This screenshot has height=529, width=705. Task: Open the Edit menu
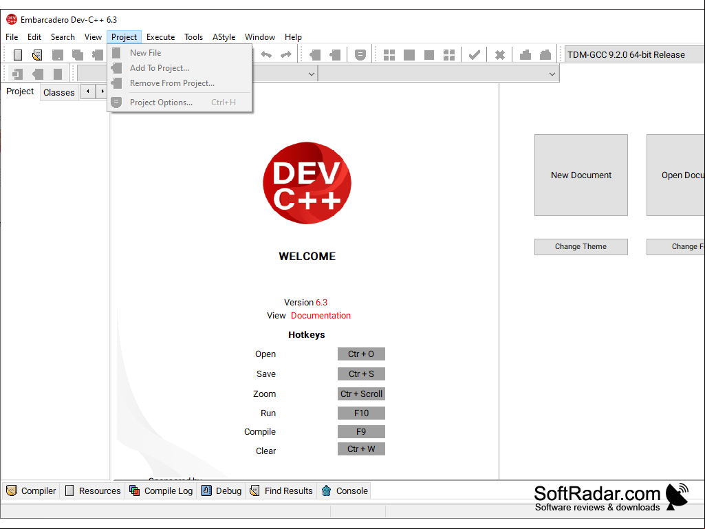34,37
